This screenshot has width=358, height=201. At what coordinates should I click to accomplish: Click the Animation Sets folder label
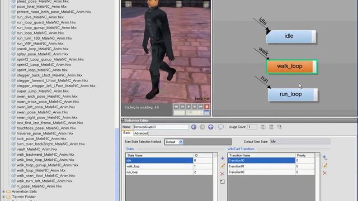pyautogui.click(x=24, y=192)
